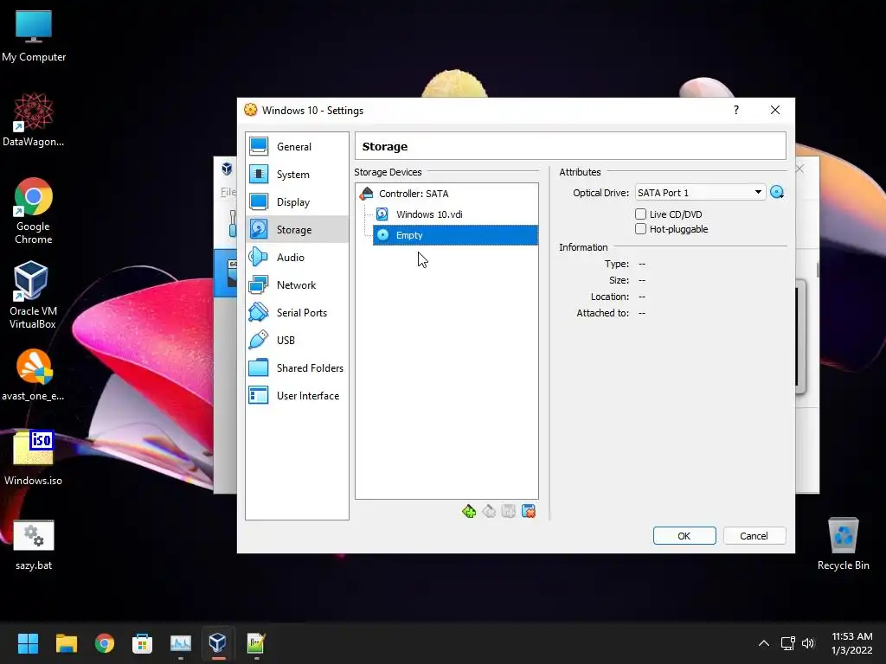Open the Display settings category

click(298, 202)
